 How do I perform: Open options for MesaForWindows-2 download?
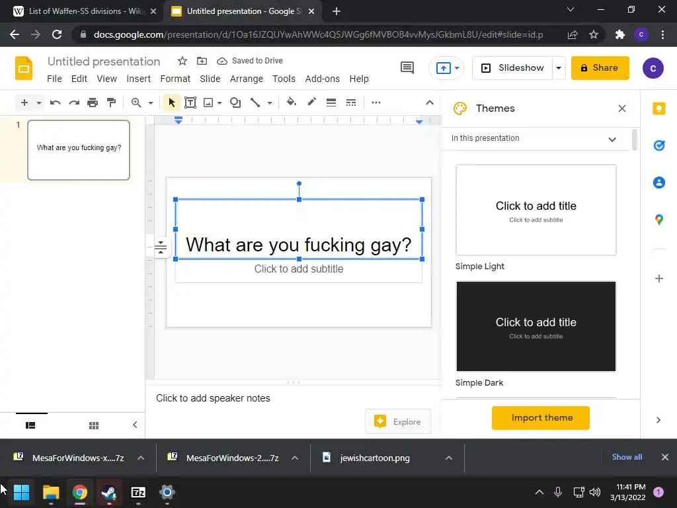point(295,458)
